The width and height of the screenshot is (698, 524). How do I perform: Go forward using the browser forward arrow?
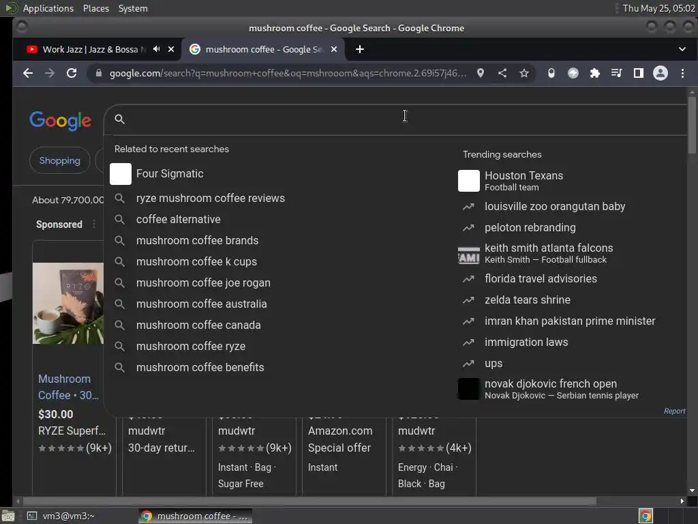[x=49, y=73]
